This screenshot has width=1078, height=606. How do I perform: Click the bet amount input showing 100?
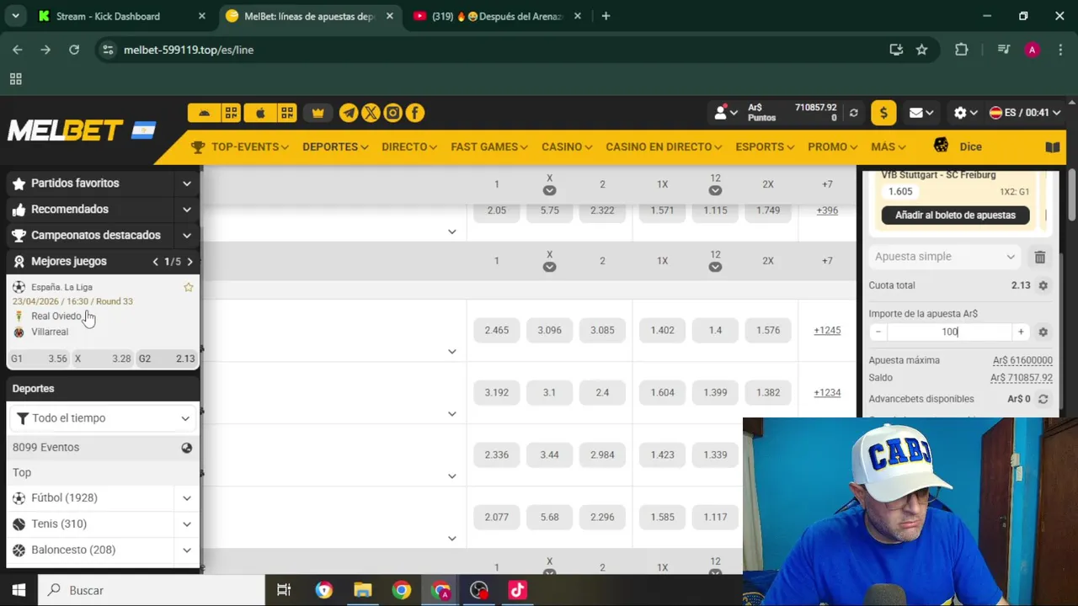949,332
